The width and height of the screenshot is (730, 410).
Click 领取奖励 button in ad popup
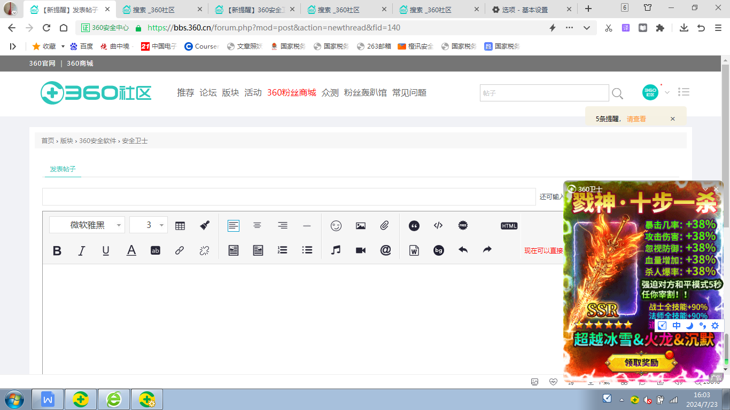pos(642,363)
